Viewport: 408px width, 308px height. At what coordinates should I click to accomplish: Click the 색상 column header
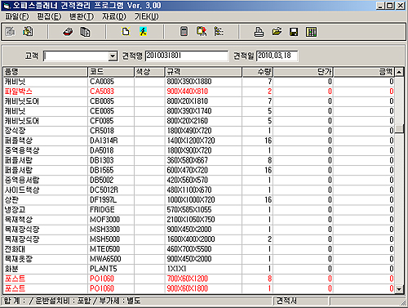(149, 72)
